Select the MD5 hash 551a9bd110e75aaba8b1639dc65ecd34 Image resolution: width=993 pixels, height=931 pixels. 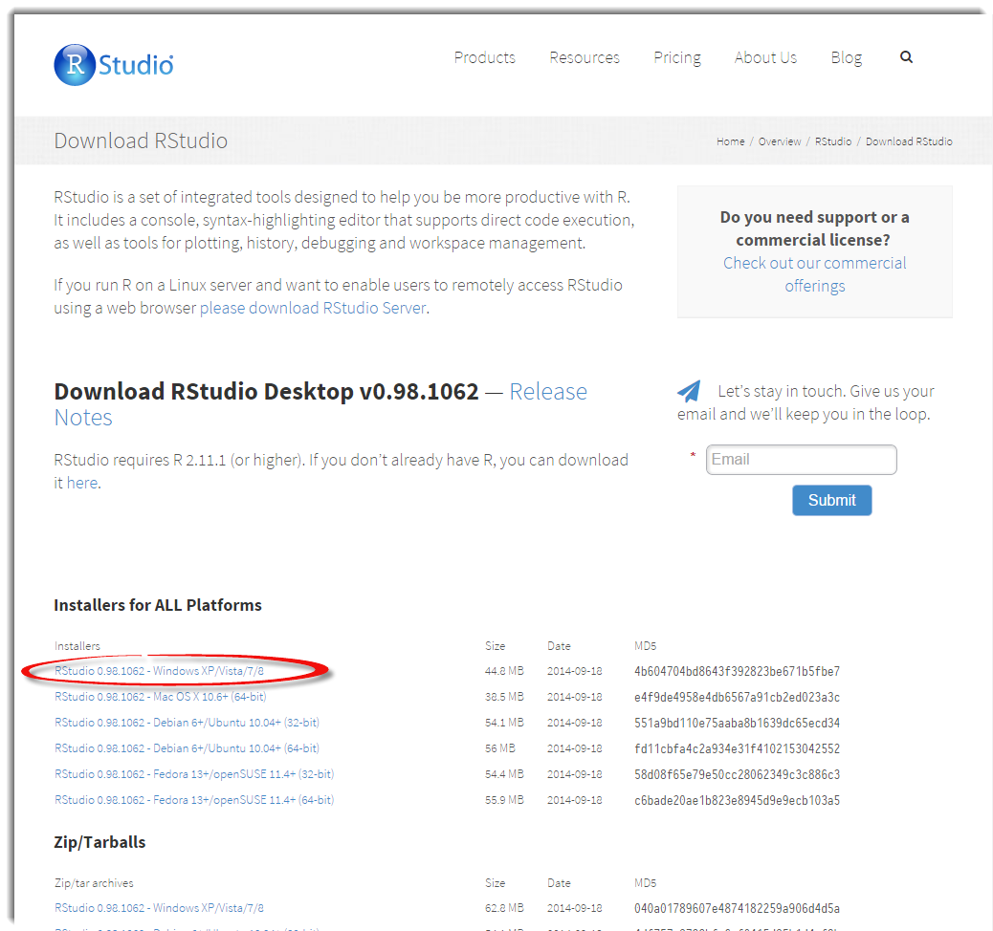738,724
